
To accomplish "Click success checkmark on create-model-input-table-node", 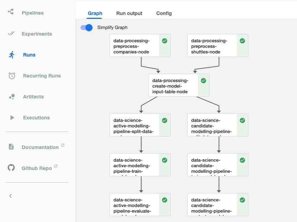I will tap(203, 81).
